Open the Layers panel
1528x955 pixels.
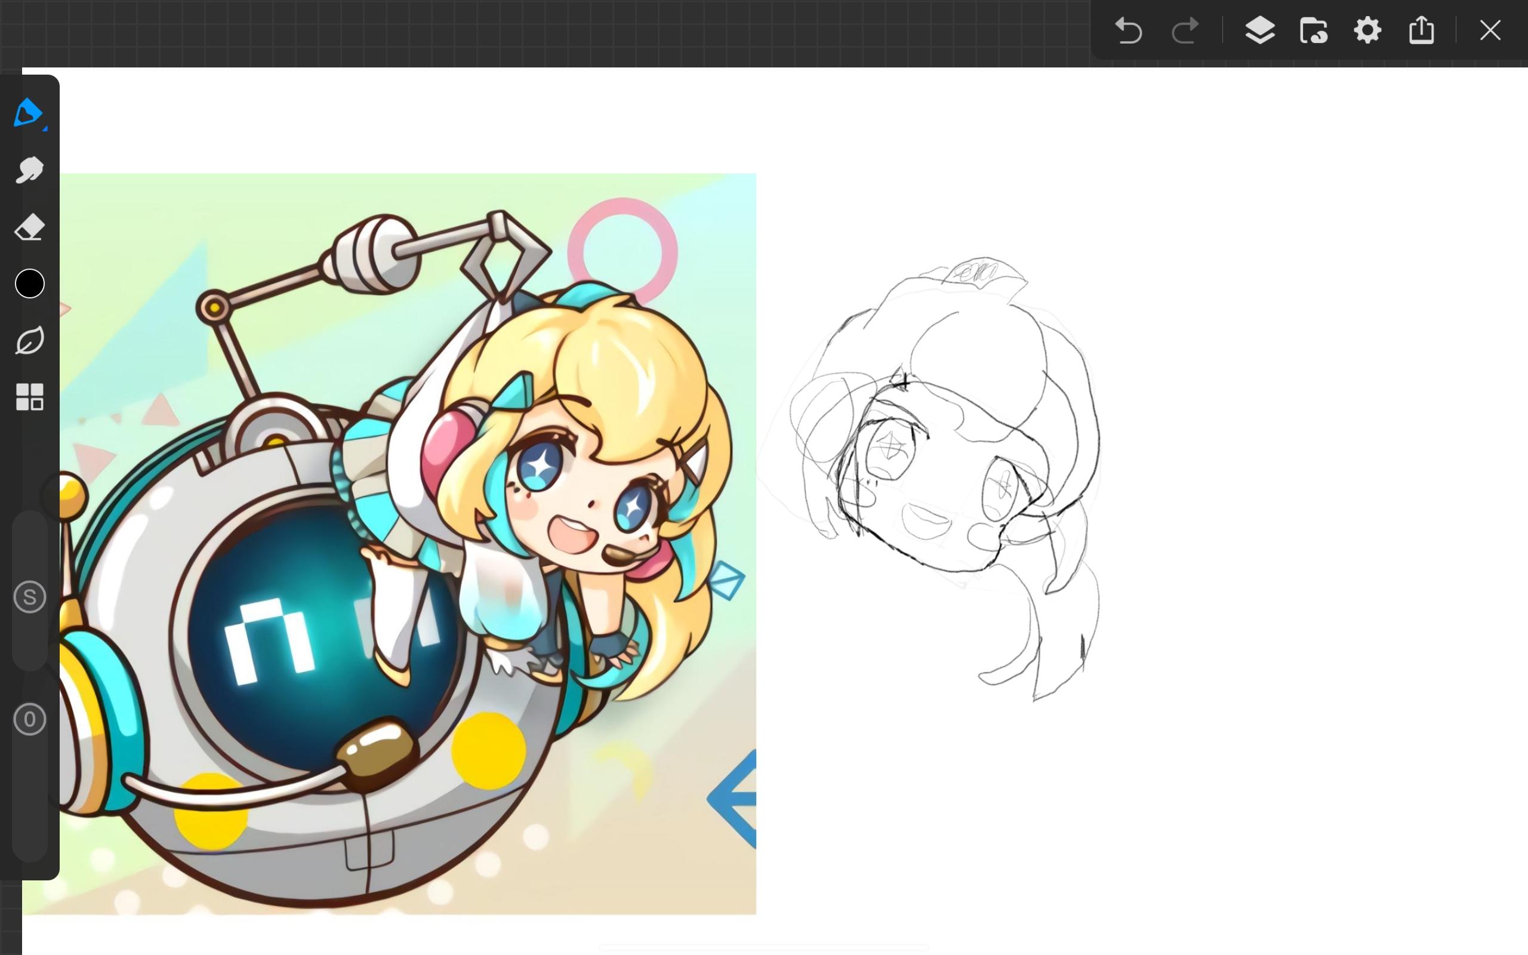tap(1259, 30)
